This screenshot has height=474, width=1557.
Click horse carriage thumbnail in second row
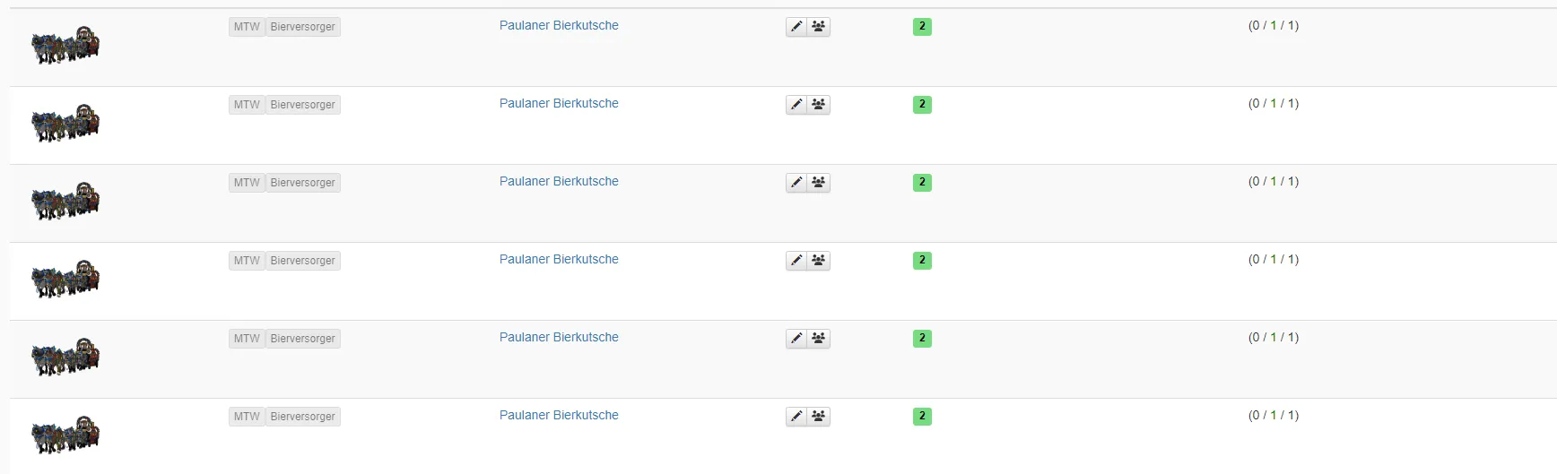tap(65, 123)
